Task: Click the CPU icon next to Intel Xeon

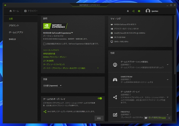Action: coord(112,33)
